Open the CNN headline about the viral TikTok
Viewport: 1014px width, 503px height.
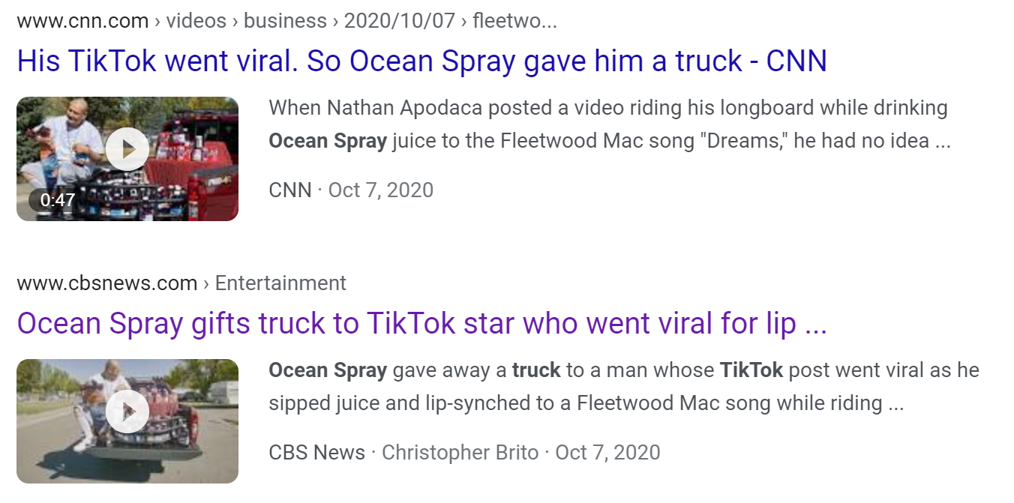coord(421,61)
